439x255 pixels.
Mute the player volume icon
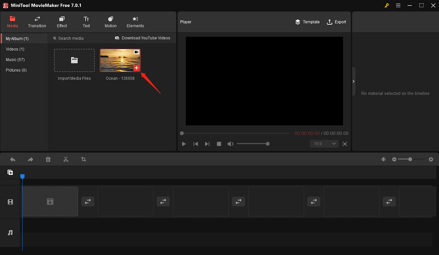click(230, 144)
